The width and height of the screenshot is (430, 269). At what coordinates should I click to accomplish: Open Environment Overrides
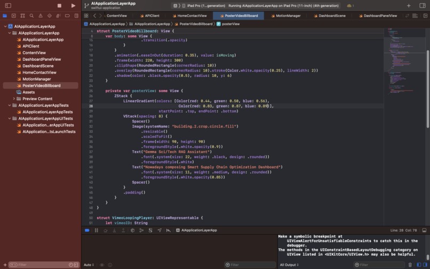[150, 230]
